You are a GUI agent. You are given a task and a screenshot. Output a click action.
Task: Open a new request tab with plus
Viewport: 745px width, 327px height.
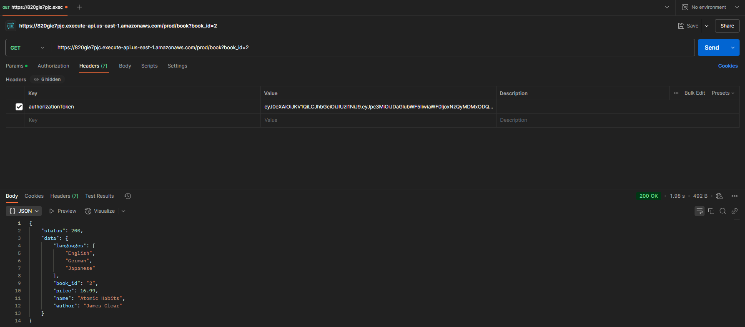[x=79, y=7]
